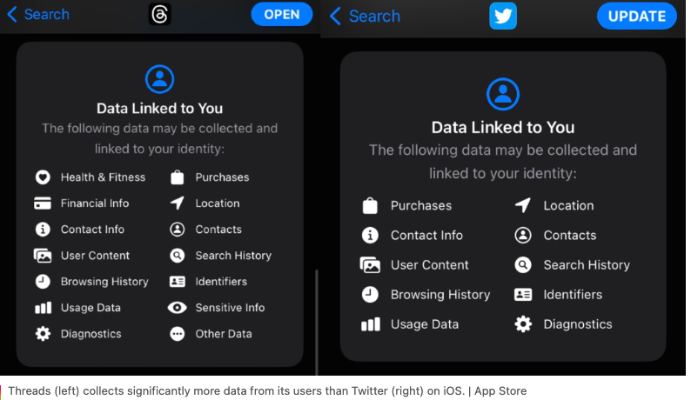
Task: Click the Threads page vertical scrollbar
Action: (x=317, y=322)
